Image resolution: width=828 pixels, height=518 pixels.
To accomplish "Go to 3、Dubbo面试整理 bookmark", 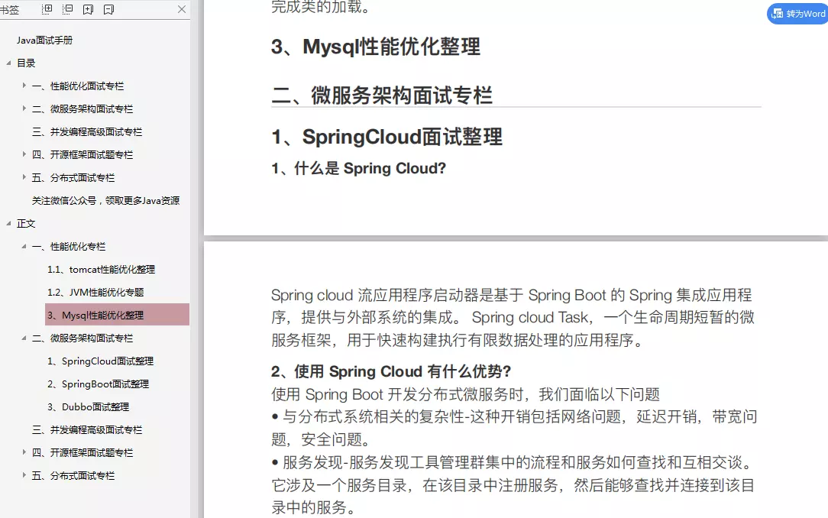I will pyautogui.click(x=88, y=407).
